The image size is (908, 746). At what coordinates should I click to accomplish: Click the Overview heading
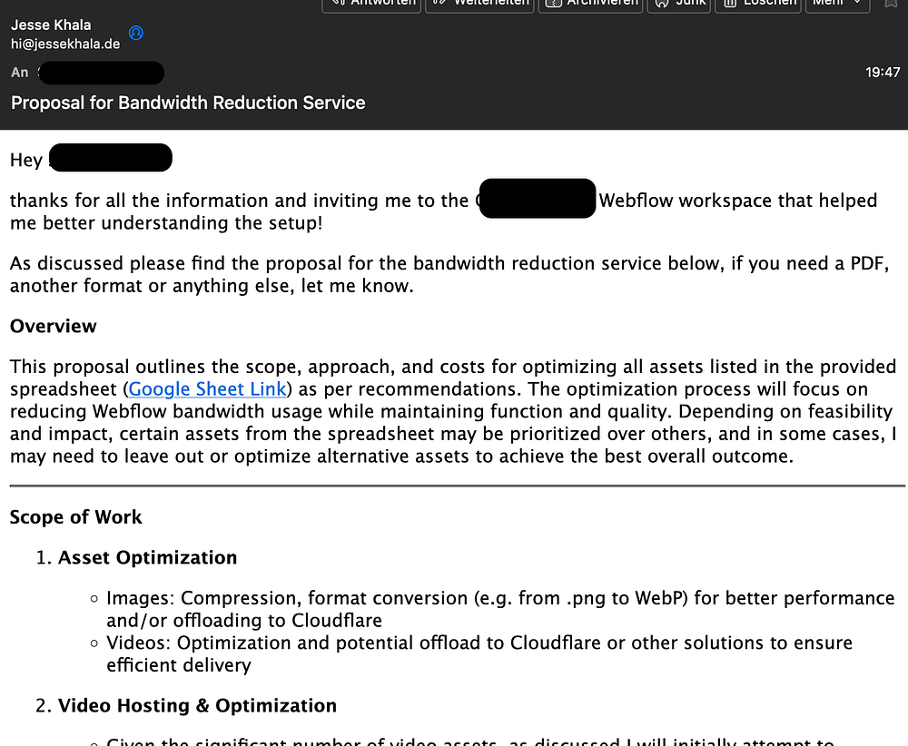click(x=54, y=327)
